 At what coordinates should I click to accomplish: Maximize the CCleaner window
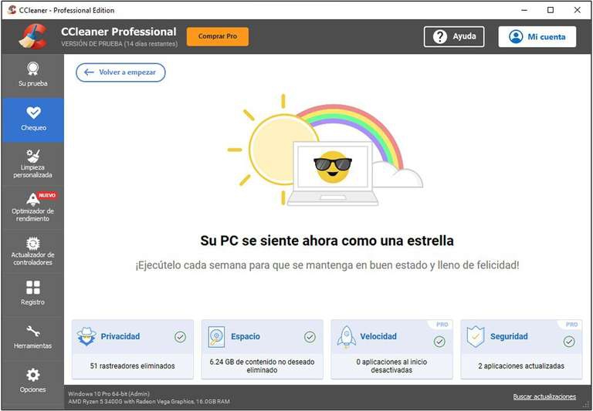pyautogui.click(x=551, y=10)
